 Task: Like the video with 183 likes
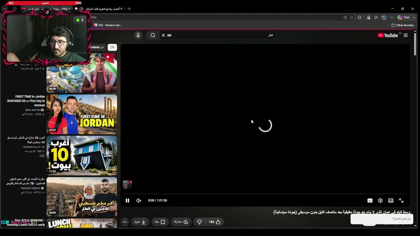coord(215,222)
